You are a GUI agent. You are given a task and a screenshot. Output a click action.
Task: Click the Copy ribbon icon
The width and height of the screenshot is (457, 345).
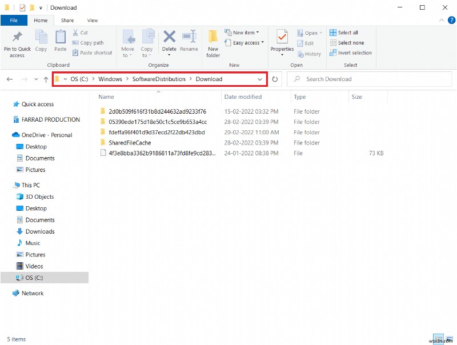[x=41, y=37]
